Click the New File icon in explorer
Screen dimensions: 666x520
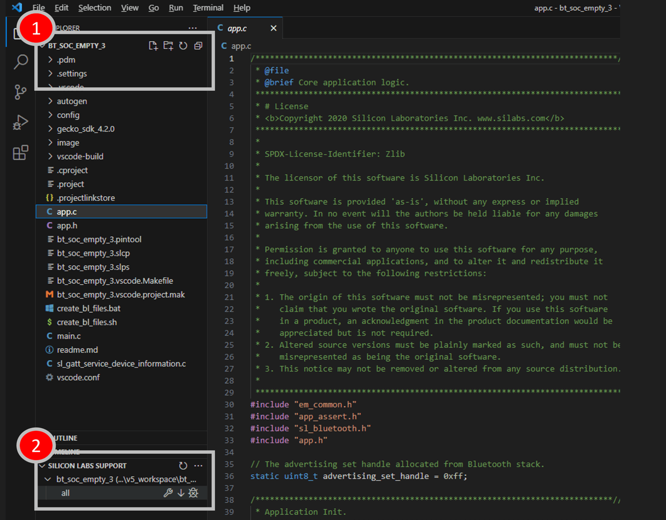click(x=153, y=46)
